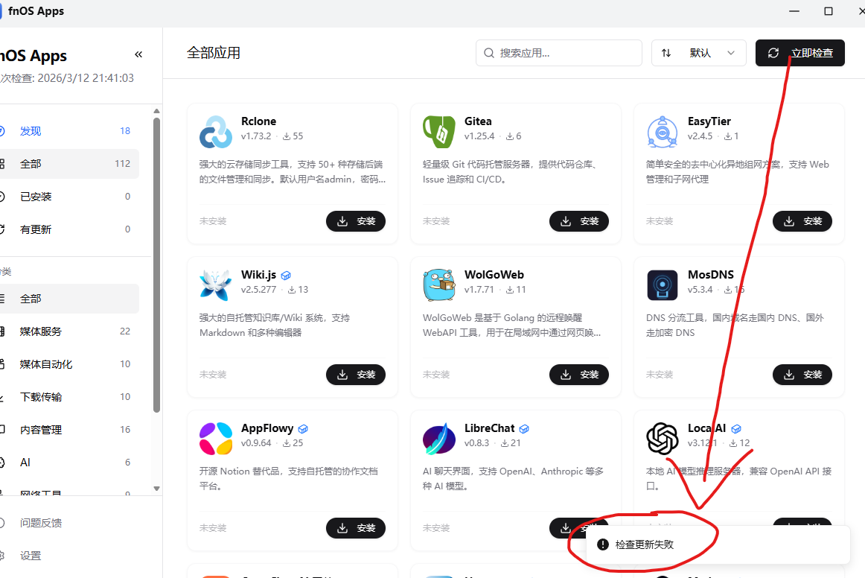
Task: Click the EasyTier app icon
Action: [x=662, y=132]
